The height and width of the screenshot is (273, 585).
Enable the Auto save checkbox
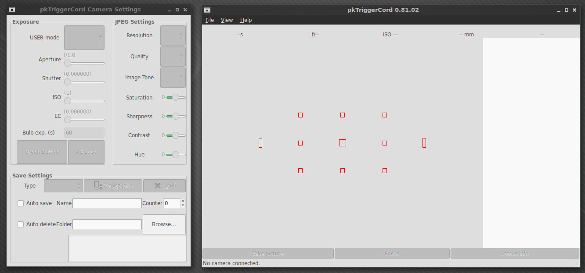pyautogui.click(x=21, y=203)
